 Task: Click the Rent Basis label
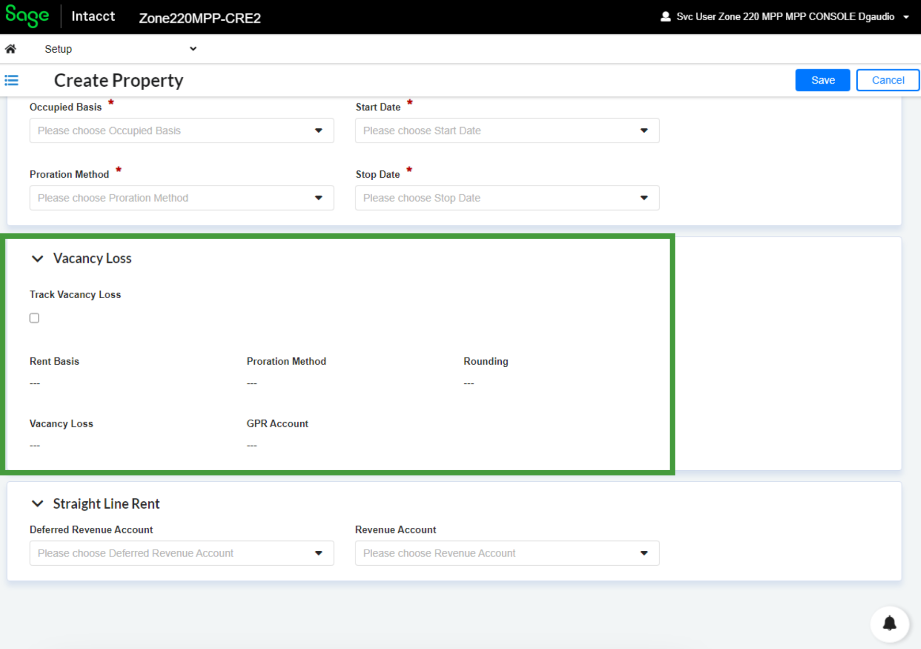click(x=54, y=361)
